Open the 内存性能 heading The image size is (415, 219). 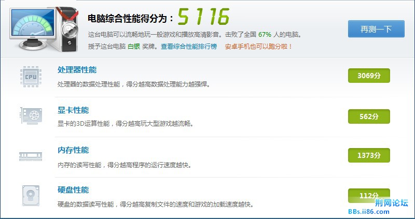73,150
